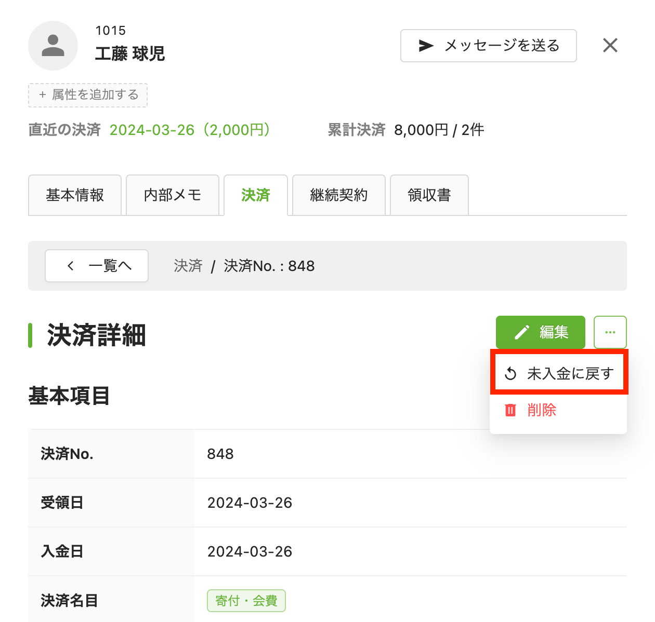
Task: Click the 入金日 value 2024-03-26
Action: 250,551
